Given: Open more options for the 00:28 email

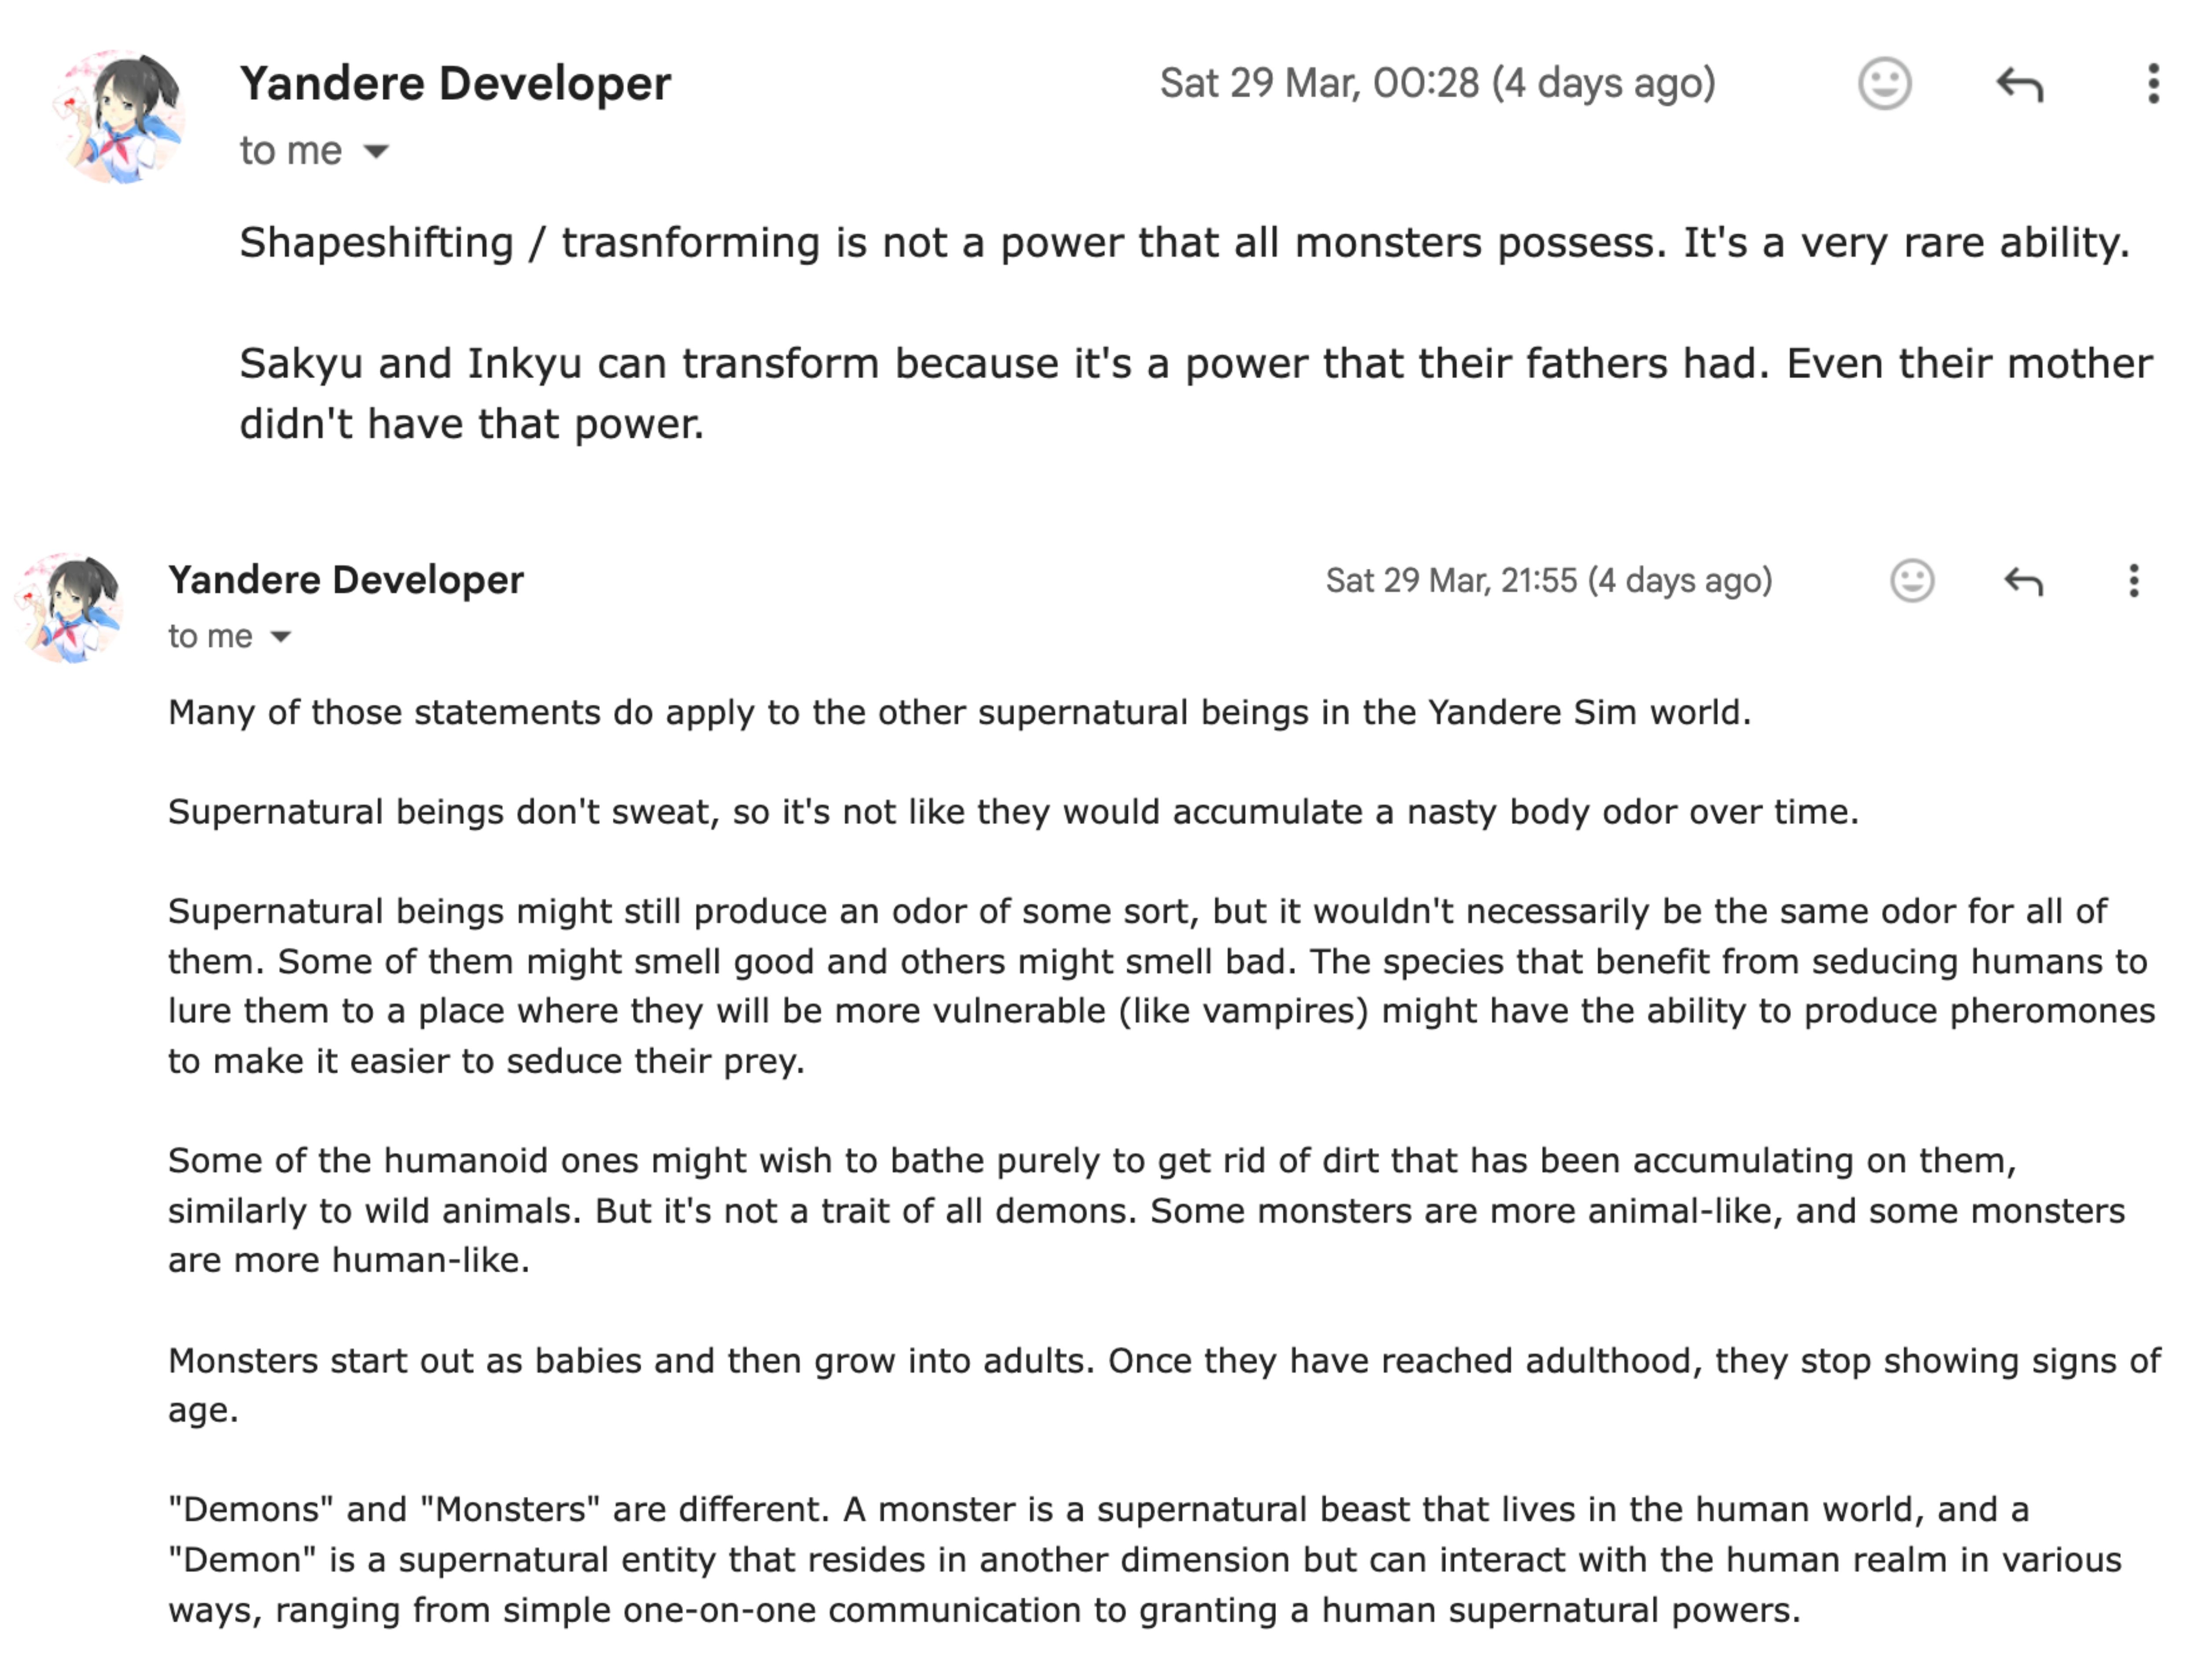Looking at the screenshot, I should click(2153, 84).
